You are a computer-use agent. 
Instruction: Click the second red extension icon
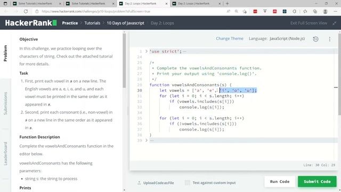click(275, 11)
